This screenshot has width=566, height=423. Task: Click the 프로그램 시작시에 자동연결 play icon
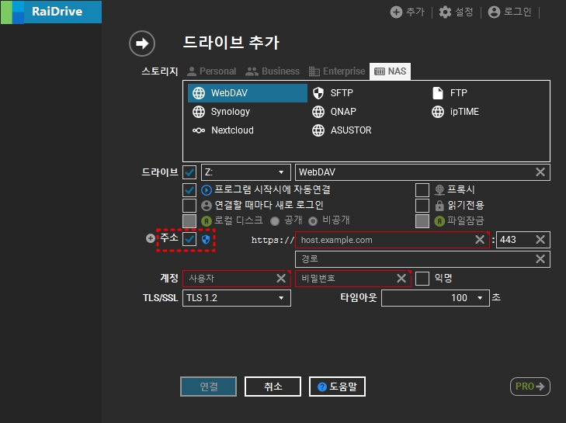coord(206,190)
